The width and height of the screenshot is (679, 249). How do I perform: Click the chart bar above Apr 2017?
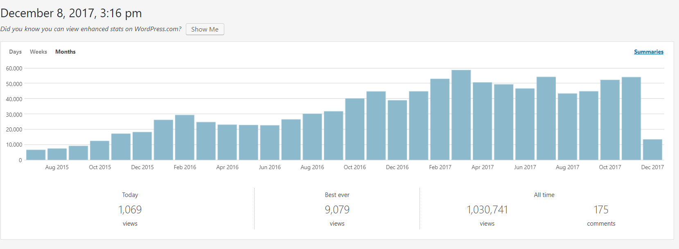click(x=483, y=121)
